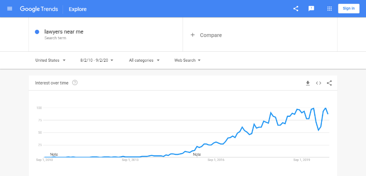Open the Google apps grid
Image resolution: width=366 pixels, height=176 pixels.
pos(329,9)
